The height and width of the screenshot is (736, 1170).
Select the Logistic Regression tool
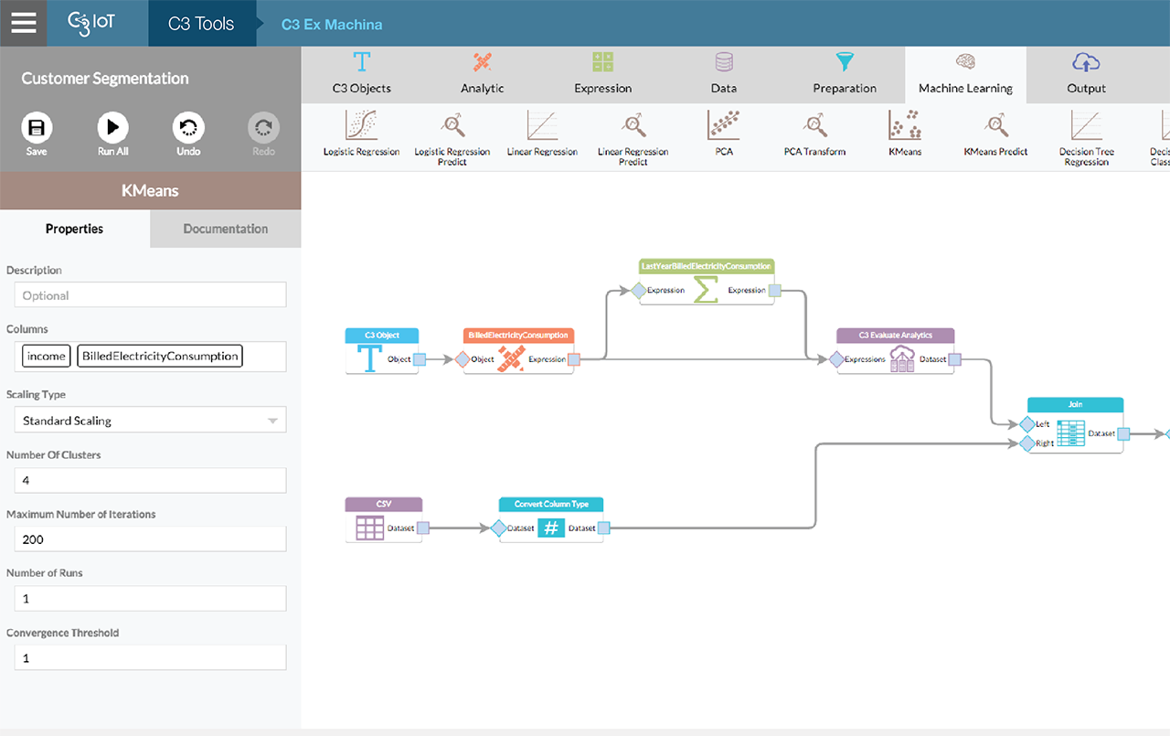361,133
